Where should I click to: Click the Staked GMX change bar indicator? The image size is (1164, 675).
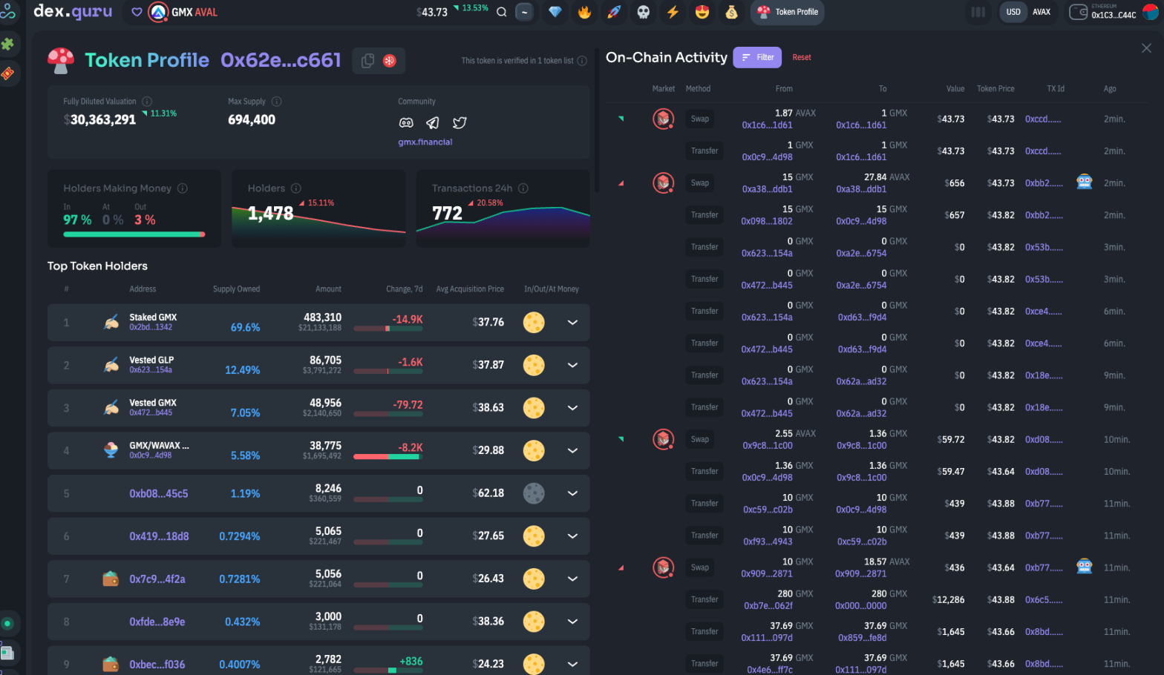click(388, 329)
